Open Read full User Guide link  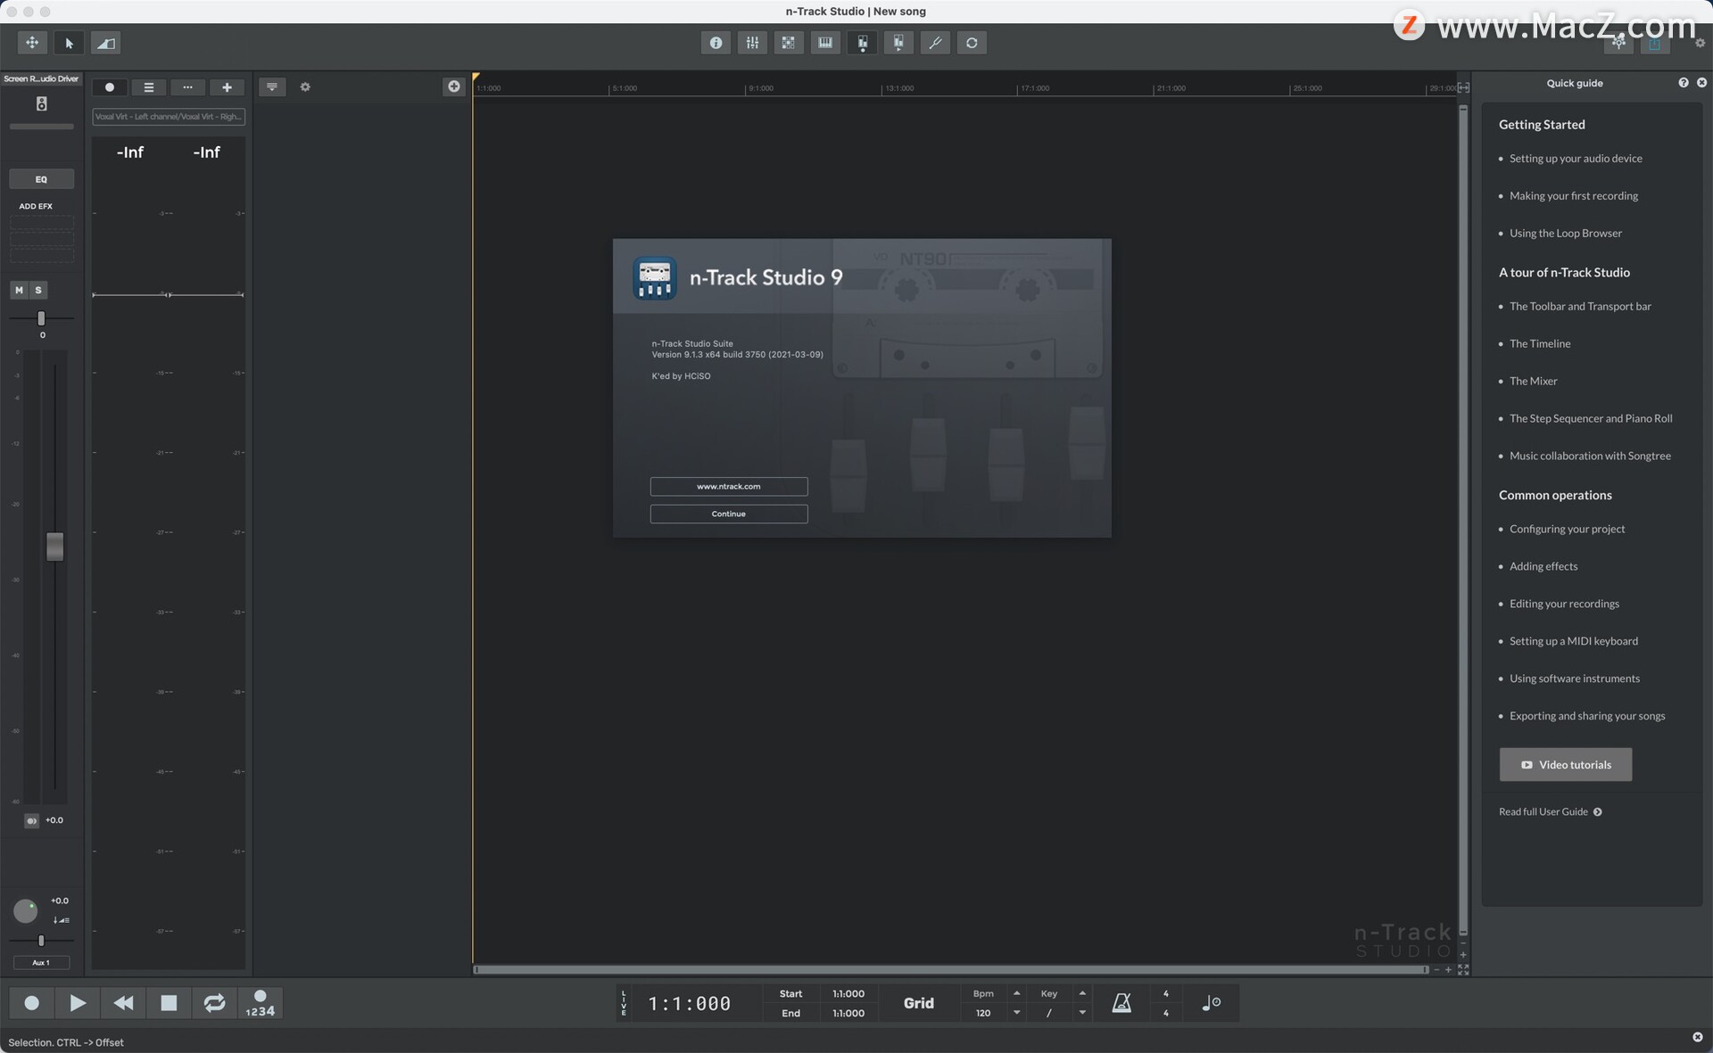(x=1551, y=811)
